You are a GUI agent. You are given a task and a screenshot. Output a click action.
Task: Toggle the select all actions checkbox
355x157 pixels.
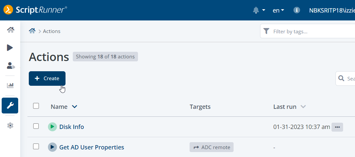coord(36,106)
